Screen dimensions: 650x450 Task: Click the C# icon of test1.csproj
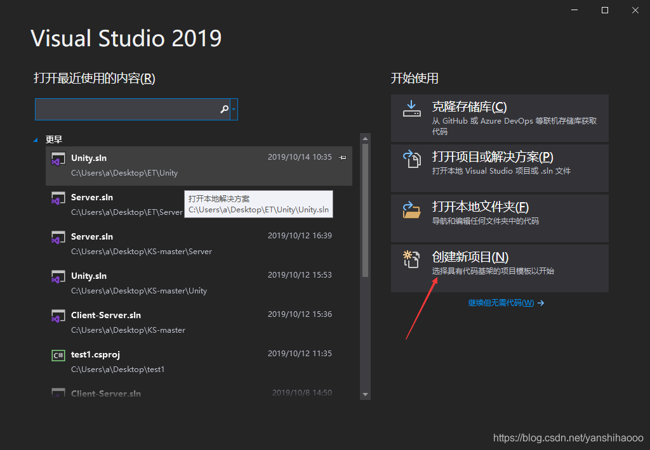(x=58, y=355)
